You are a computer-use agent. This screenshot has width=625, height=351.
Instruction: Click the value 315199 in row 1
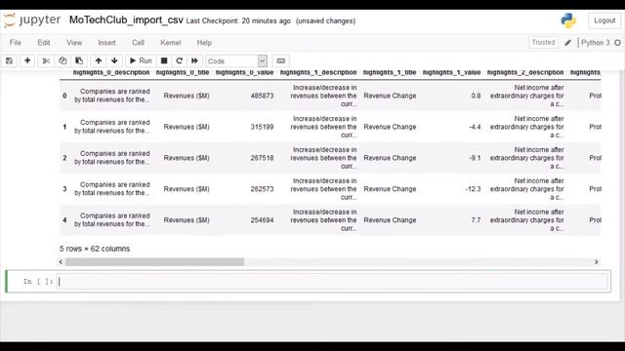point(262,127)
